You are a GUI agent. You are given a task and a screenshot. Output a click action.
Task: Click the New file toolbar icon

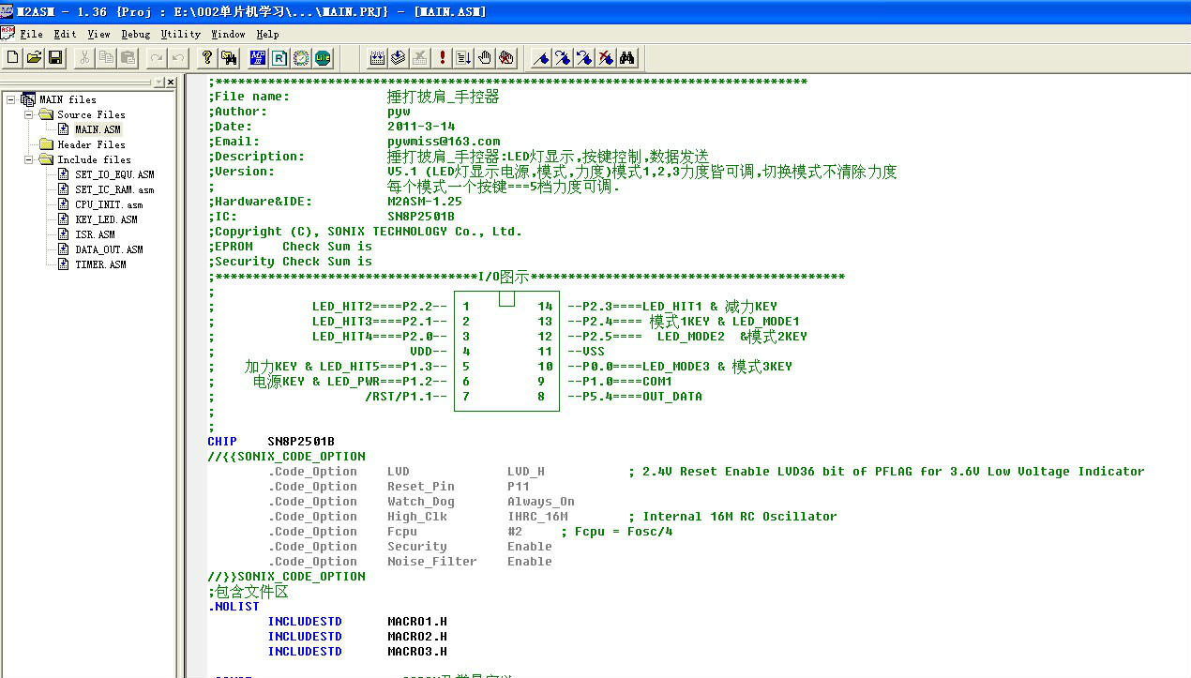[12, 58]
